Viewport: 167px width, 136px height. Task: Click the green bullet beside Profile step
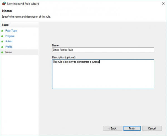tap(2, 47)
